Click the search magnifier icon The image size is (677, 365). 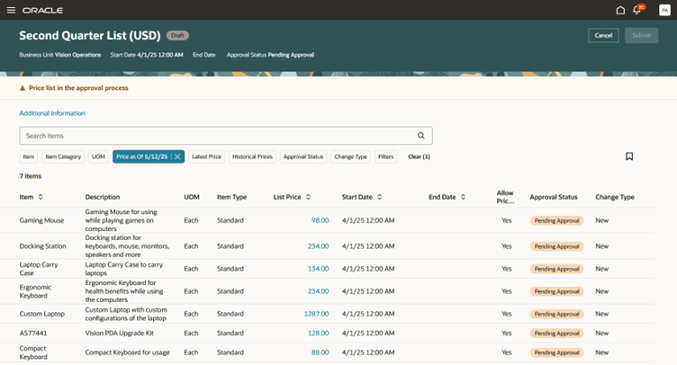(x=421, y=136)
